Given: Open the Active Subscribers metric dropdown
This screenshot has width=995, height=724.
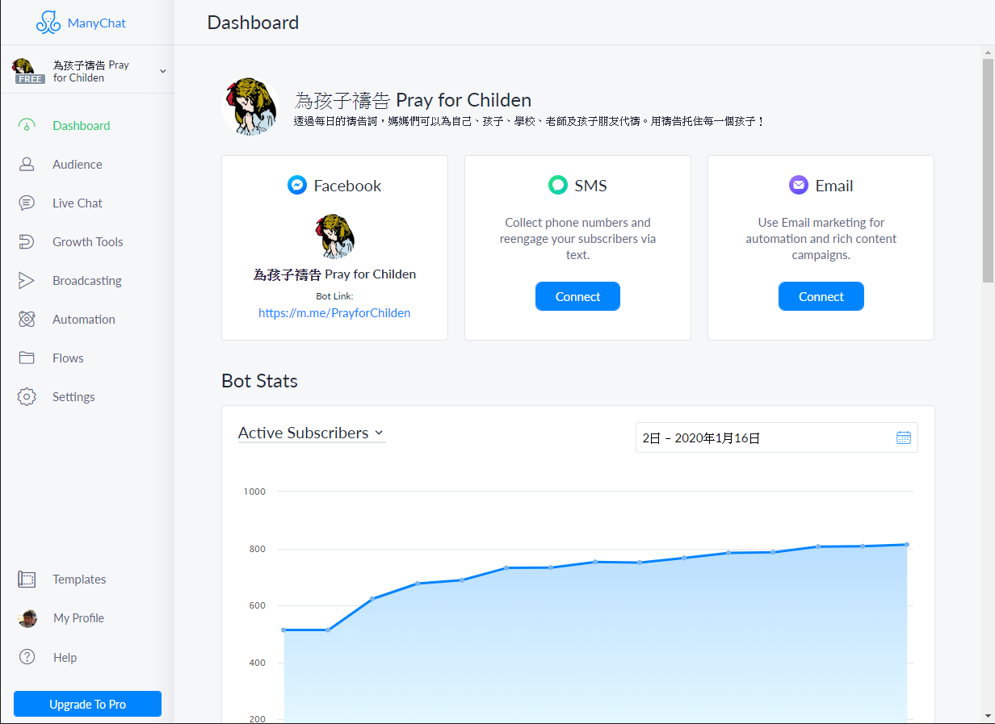Looking at the screenshot, I should click(311, 433).
